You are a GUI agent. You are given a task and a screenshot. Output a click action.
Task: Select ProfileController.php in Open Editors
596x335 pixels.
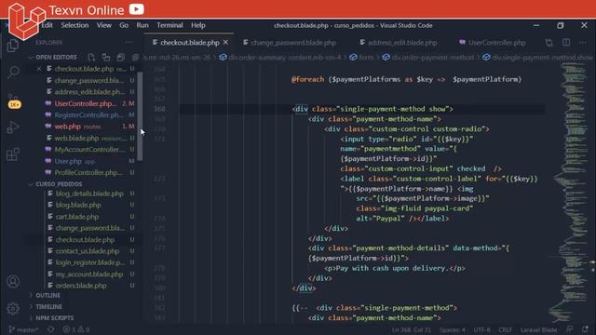coord(89,172)
